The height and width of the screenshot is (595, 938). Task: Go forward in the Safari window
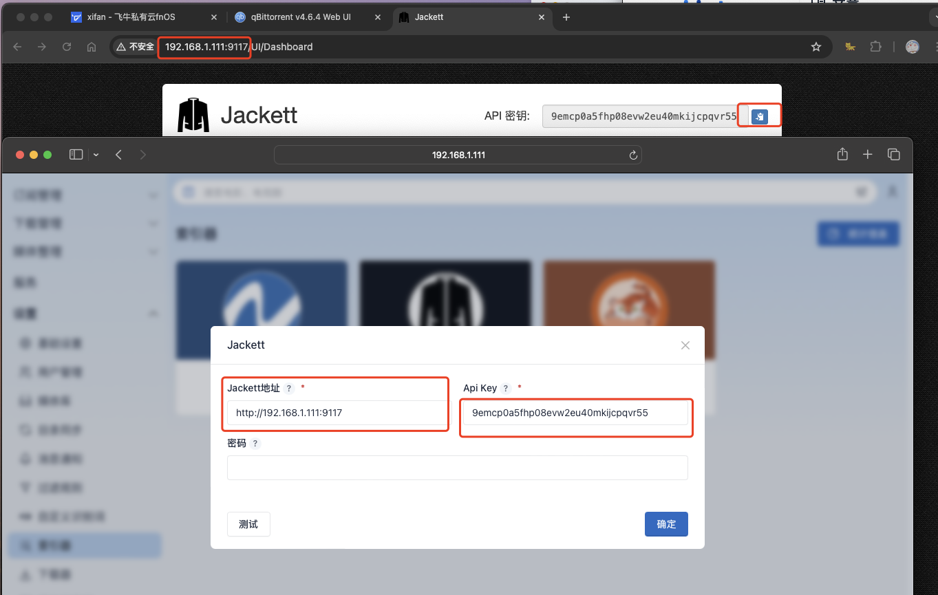143,155
